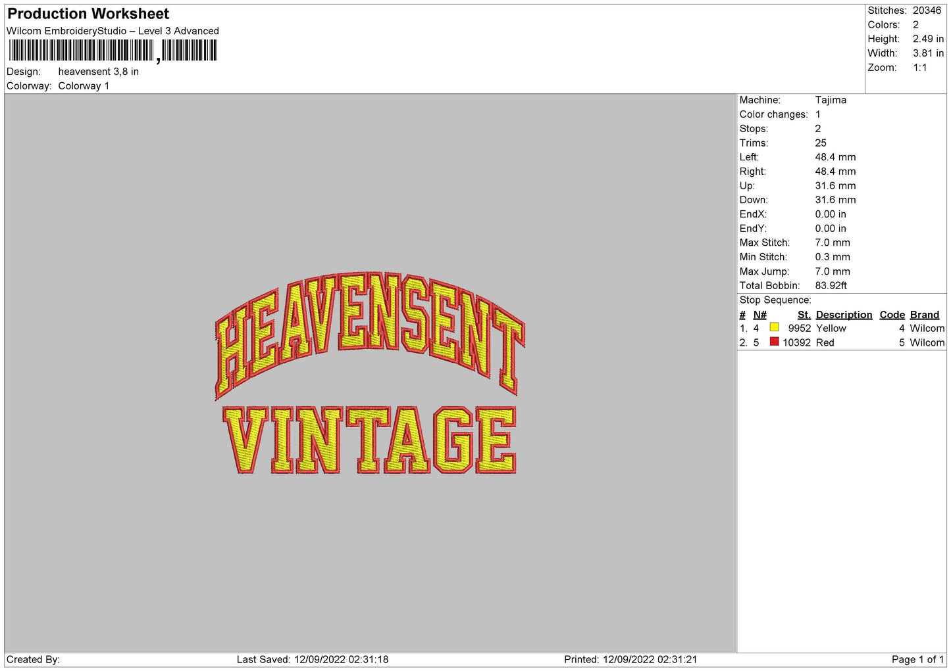Click the Zoom value 1:1
The width and height of the screenshot is (951, 671).
pyautogui.click(x=920, y=68)
